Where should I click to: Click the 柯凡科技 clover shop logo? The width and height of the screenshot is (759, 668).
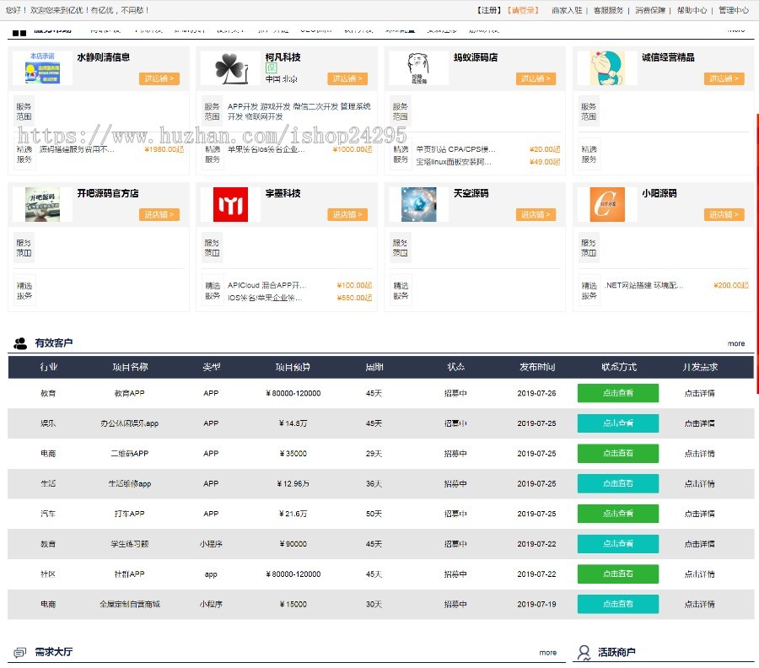(x=229, y=68)
